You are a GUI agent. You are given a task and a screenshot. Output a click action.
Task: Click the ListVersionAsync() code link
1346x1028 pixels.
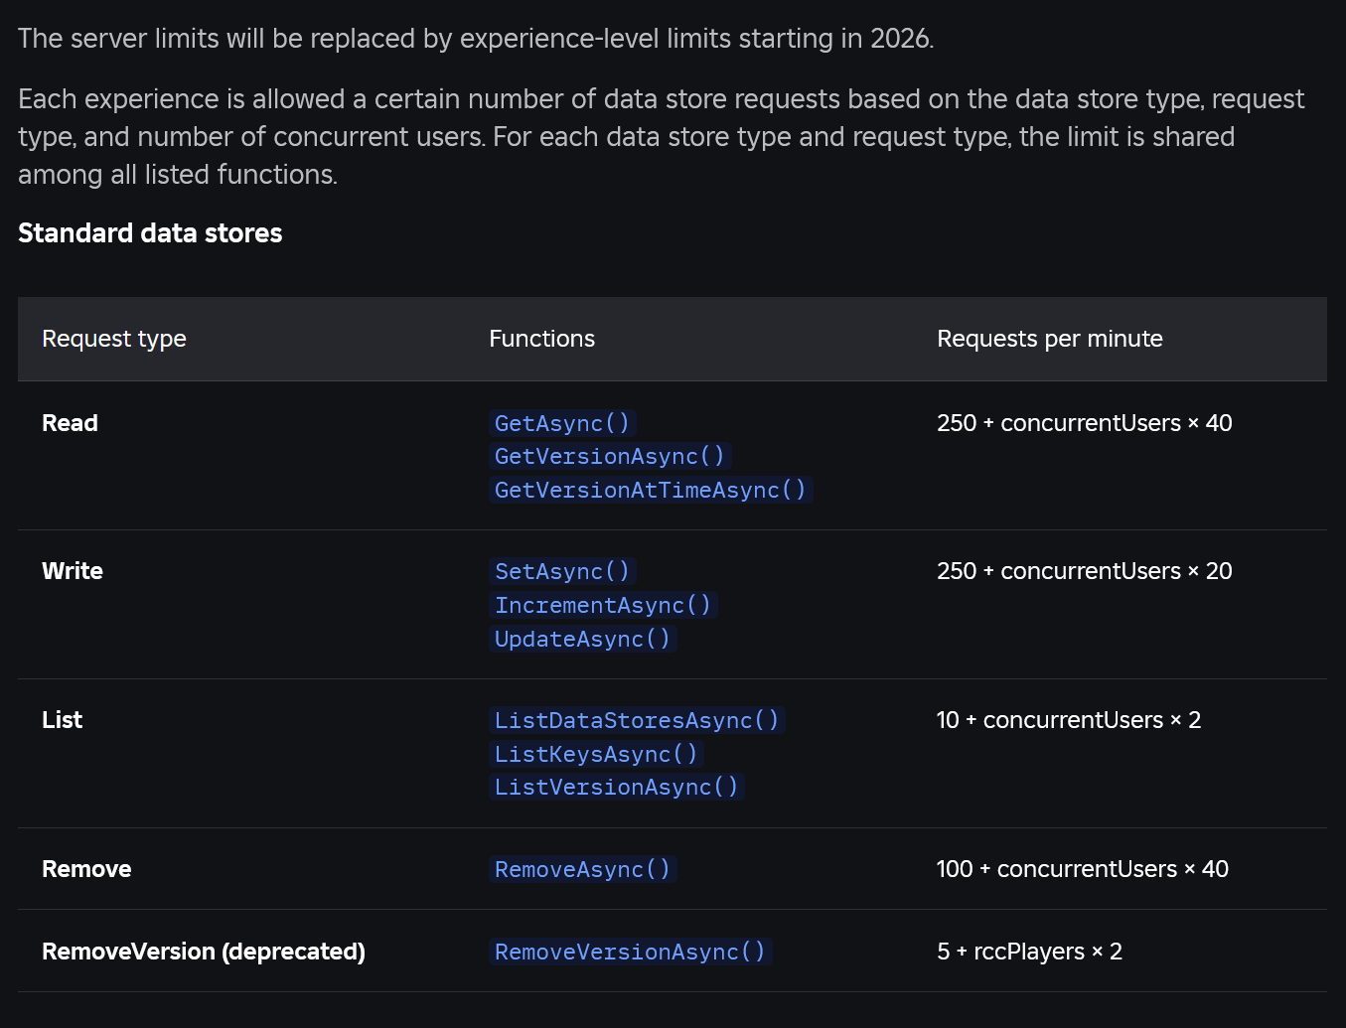[617, 787]
